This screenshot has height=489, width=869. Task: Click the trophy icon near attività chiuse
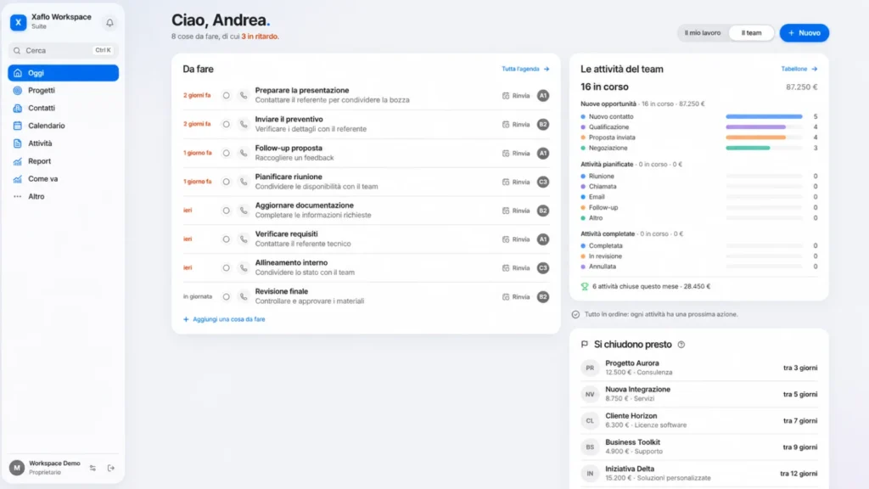(x=584, y=287)
